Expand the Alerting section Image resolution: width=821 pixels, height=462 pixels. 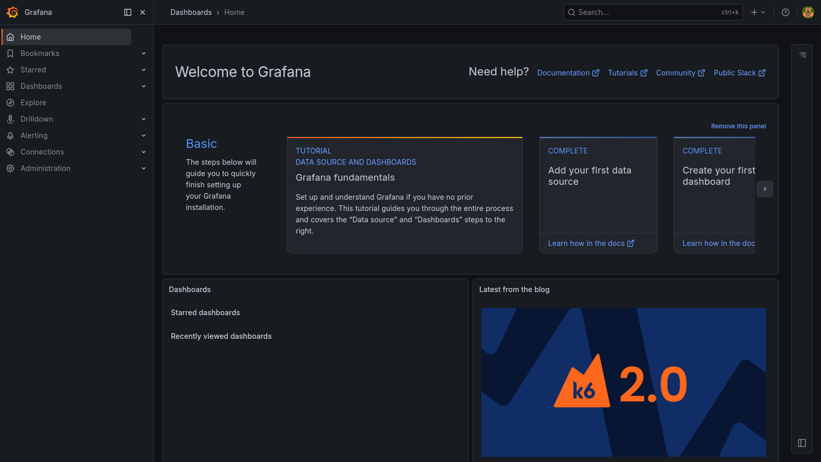(x=144, y=136)
